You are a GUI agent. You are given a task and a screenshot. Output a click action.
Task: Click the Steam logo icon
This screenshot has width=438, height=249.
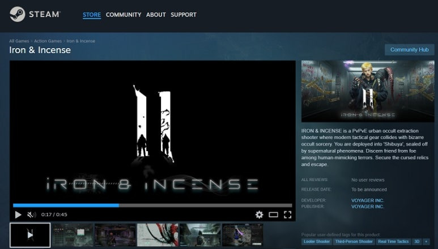[x=18, y=14]
